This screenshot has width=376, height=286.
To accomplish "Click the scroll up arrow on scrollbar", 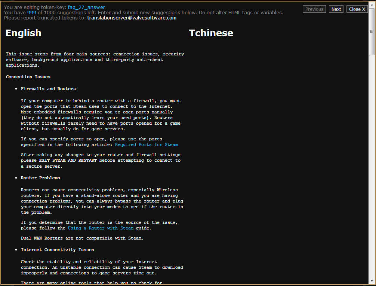I will pos(372,4).
